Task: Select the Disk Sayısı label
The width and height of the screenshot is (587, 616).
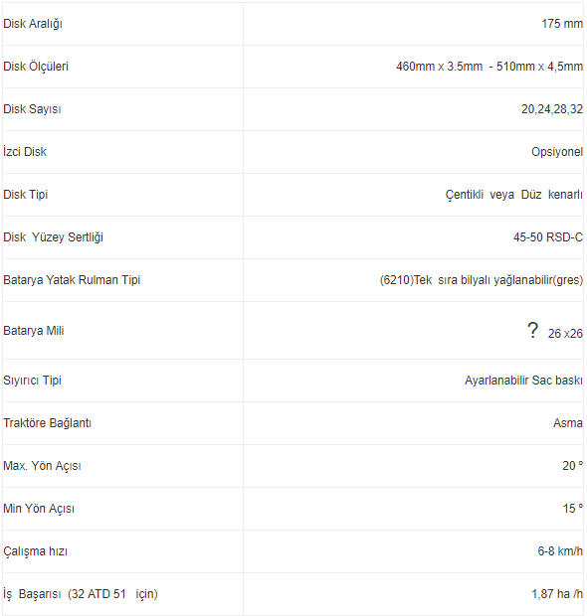Action: tap(32, 109)
